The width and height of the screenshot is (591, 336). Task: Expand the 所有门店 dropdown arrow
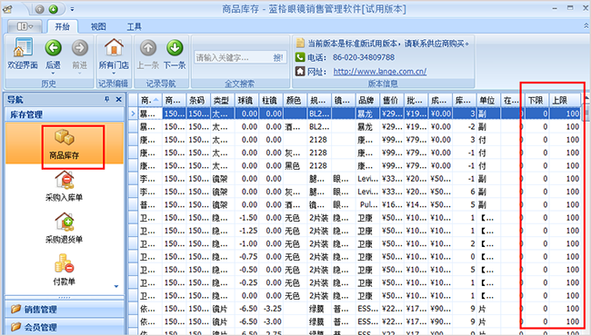coord(114,73)
